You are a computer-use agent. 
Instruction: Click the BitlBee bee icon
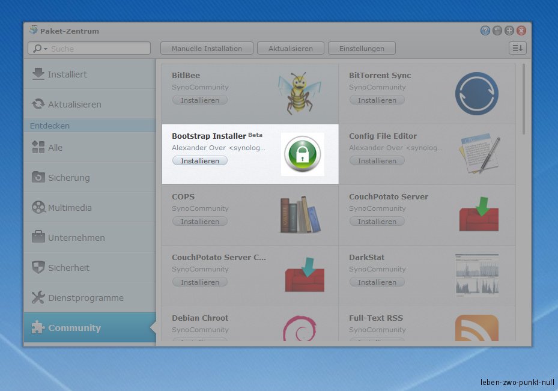pos(299,93)
